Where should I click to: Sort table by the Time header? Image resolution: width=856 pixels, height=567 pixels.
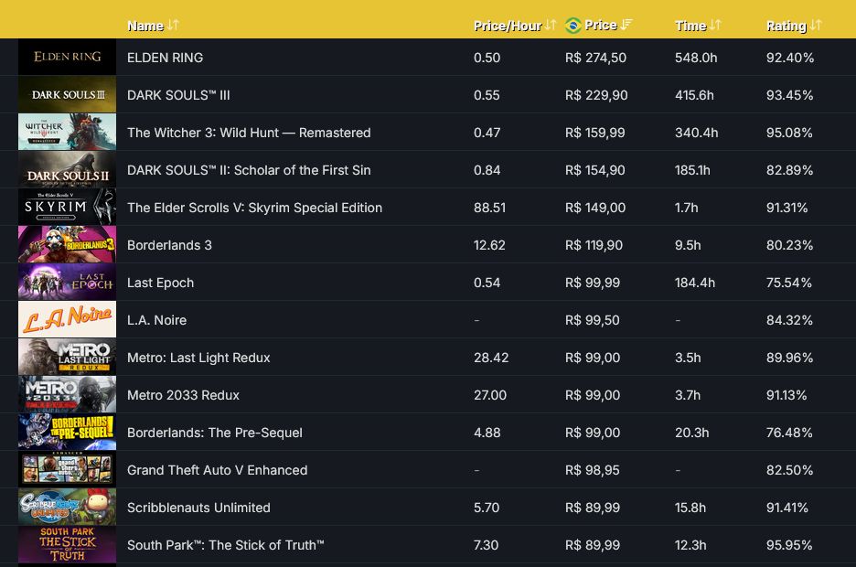(690, 26)
